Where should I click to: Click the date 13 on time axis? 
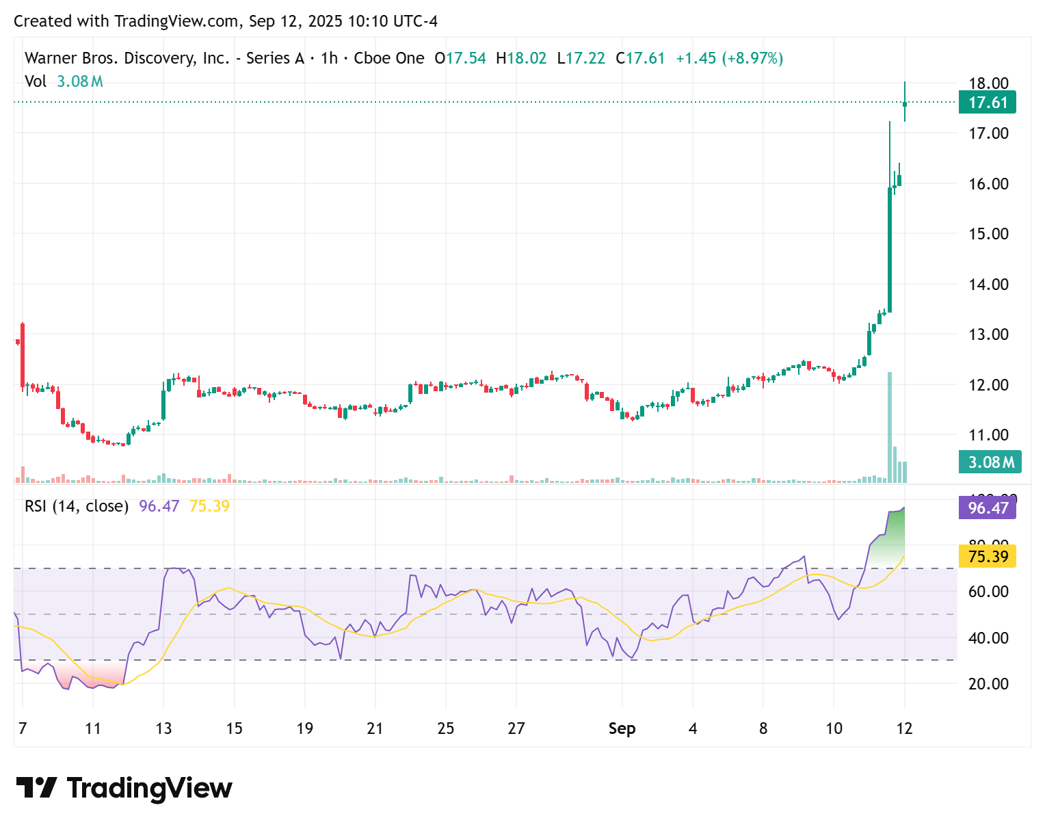pos(163,728)
